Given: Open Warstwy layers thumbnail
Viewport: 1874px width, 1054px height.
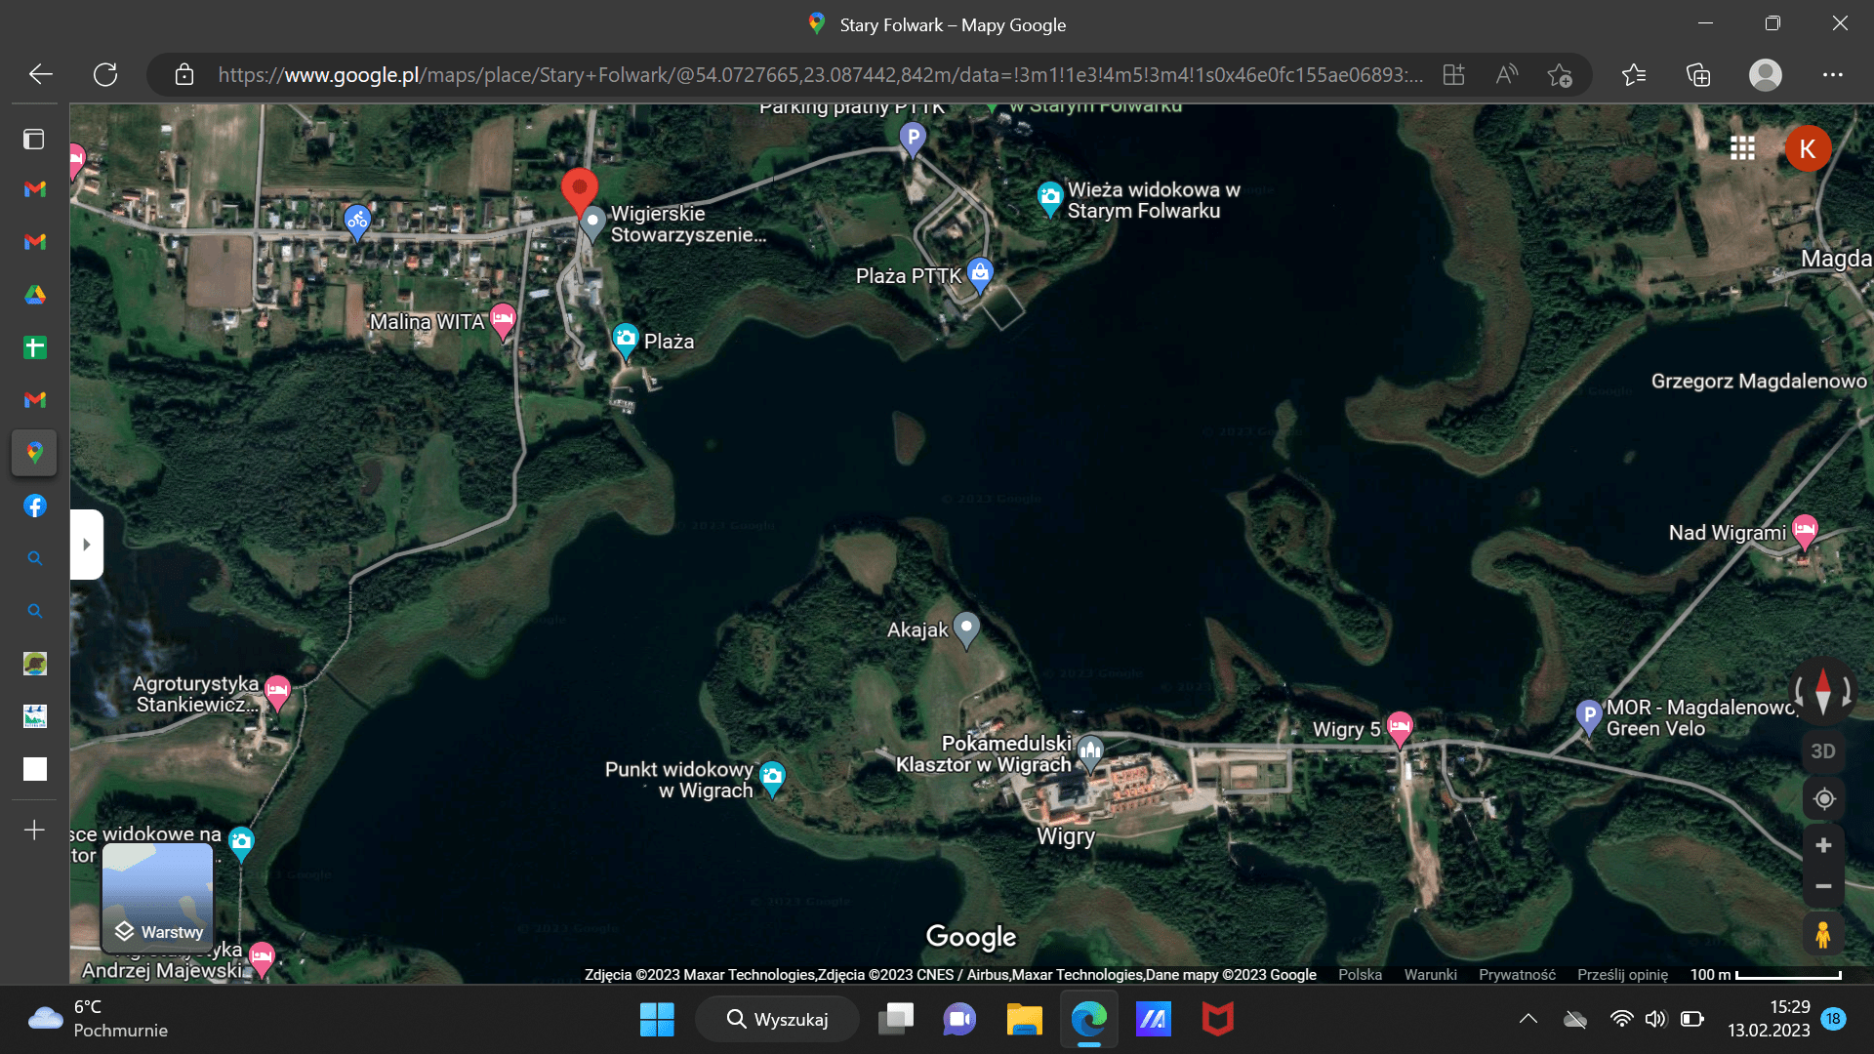Looking at the screenshot, I should point(158,898).
